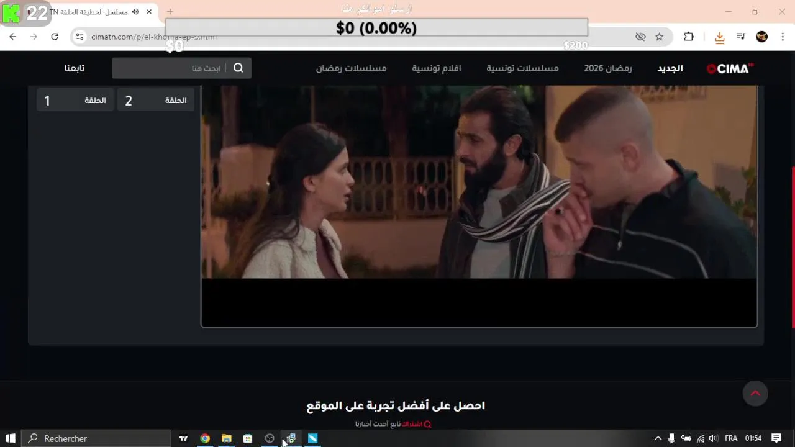
Task: Go back to the previous page
Action: pos(12,37)
